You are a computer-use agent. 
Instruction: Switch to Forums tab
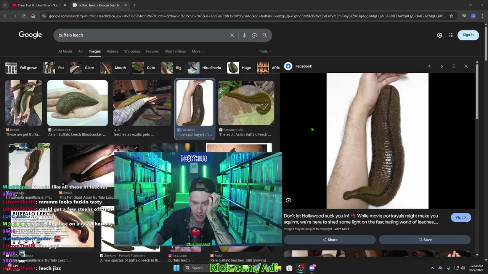(x=152, y=51)
